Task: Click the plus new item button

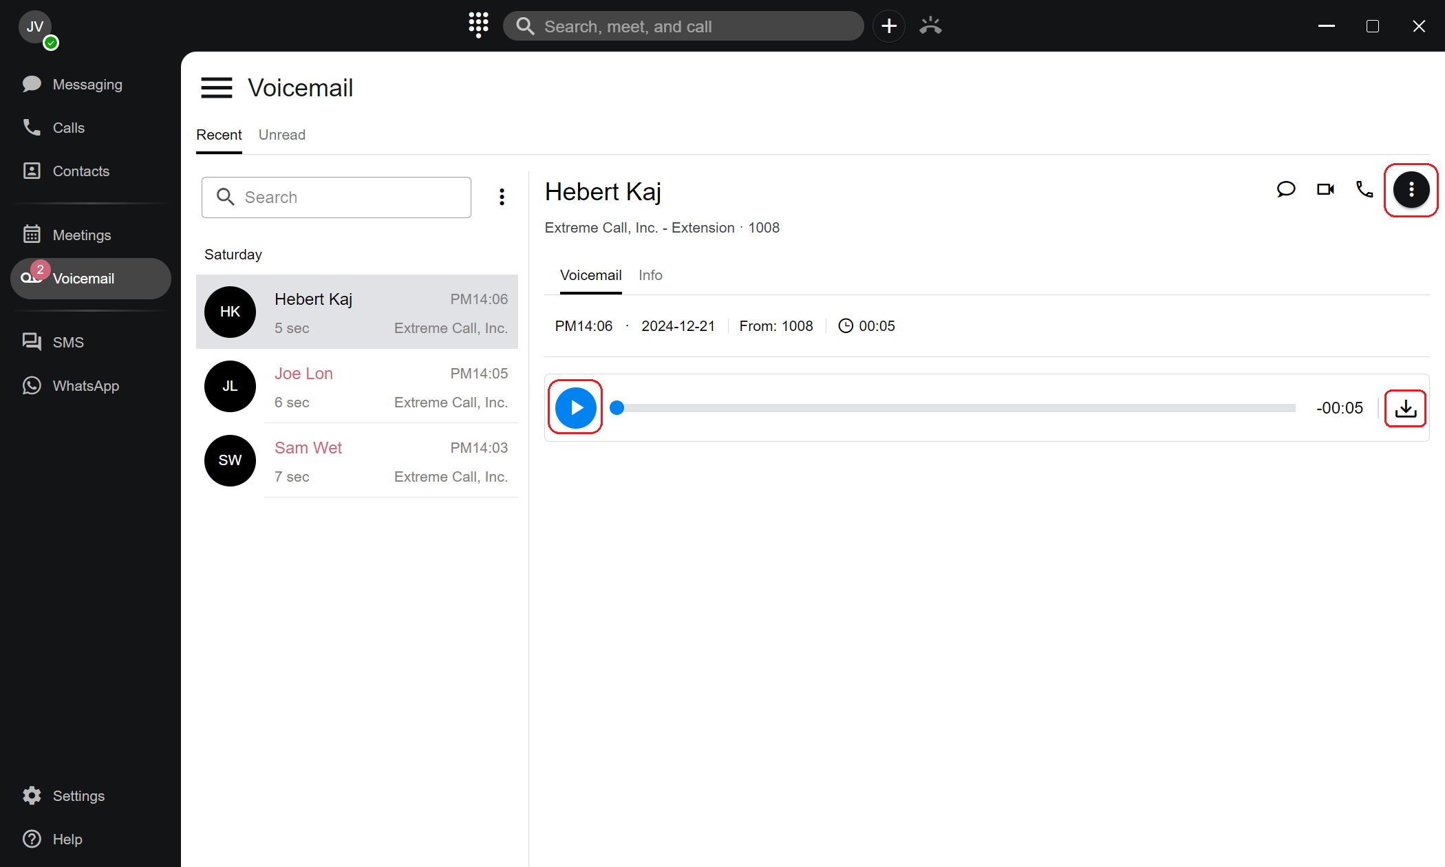Action: tap(889, 26)
